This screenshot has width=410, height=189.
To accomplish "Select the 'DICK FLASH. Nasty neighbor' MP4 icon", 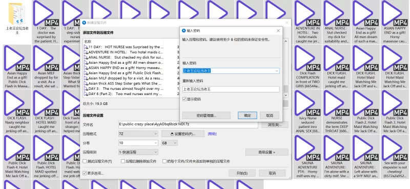I will click(x=17, y=103).
